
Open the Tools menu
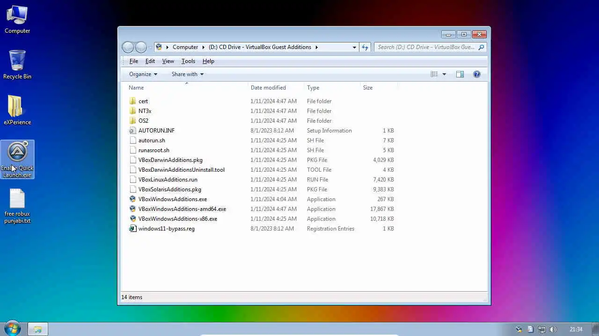click(x=188, y=61)
